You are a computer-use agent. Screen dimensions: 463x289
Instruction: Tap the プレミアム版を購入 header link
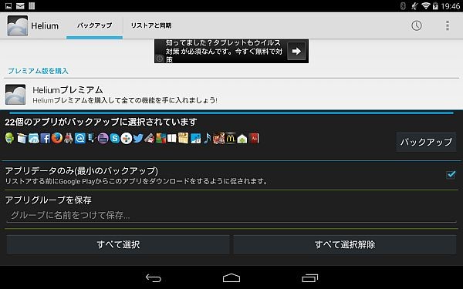click(38, 71)
